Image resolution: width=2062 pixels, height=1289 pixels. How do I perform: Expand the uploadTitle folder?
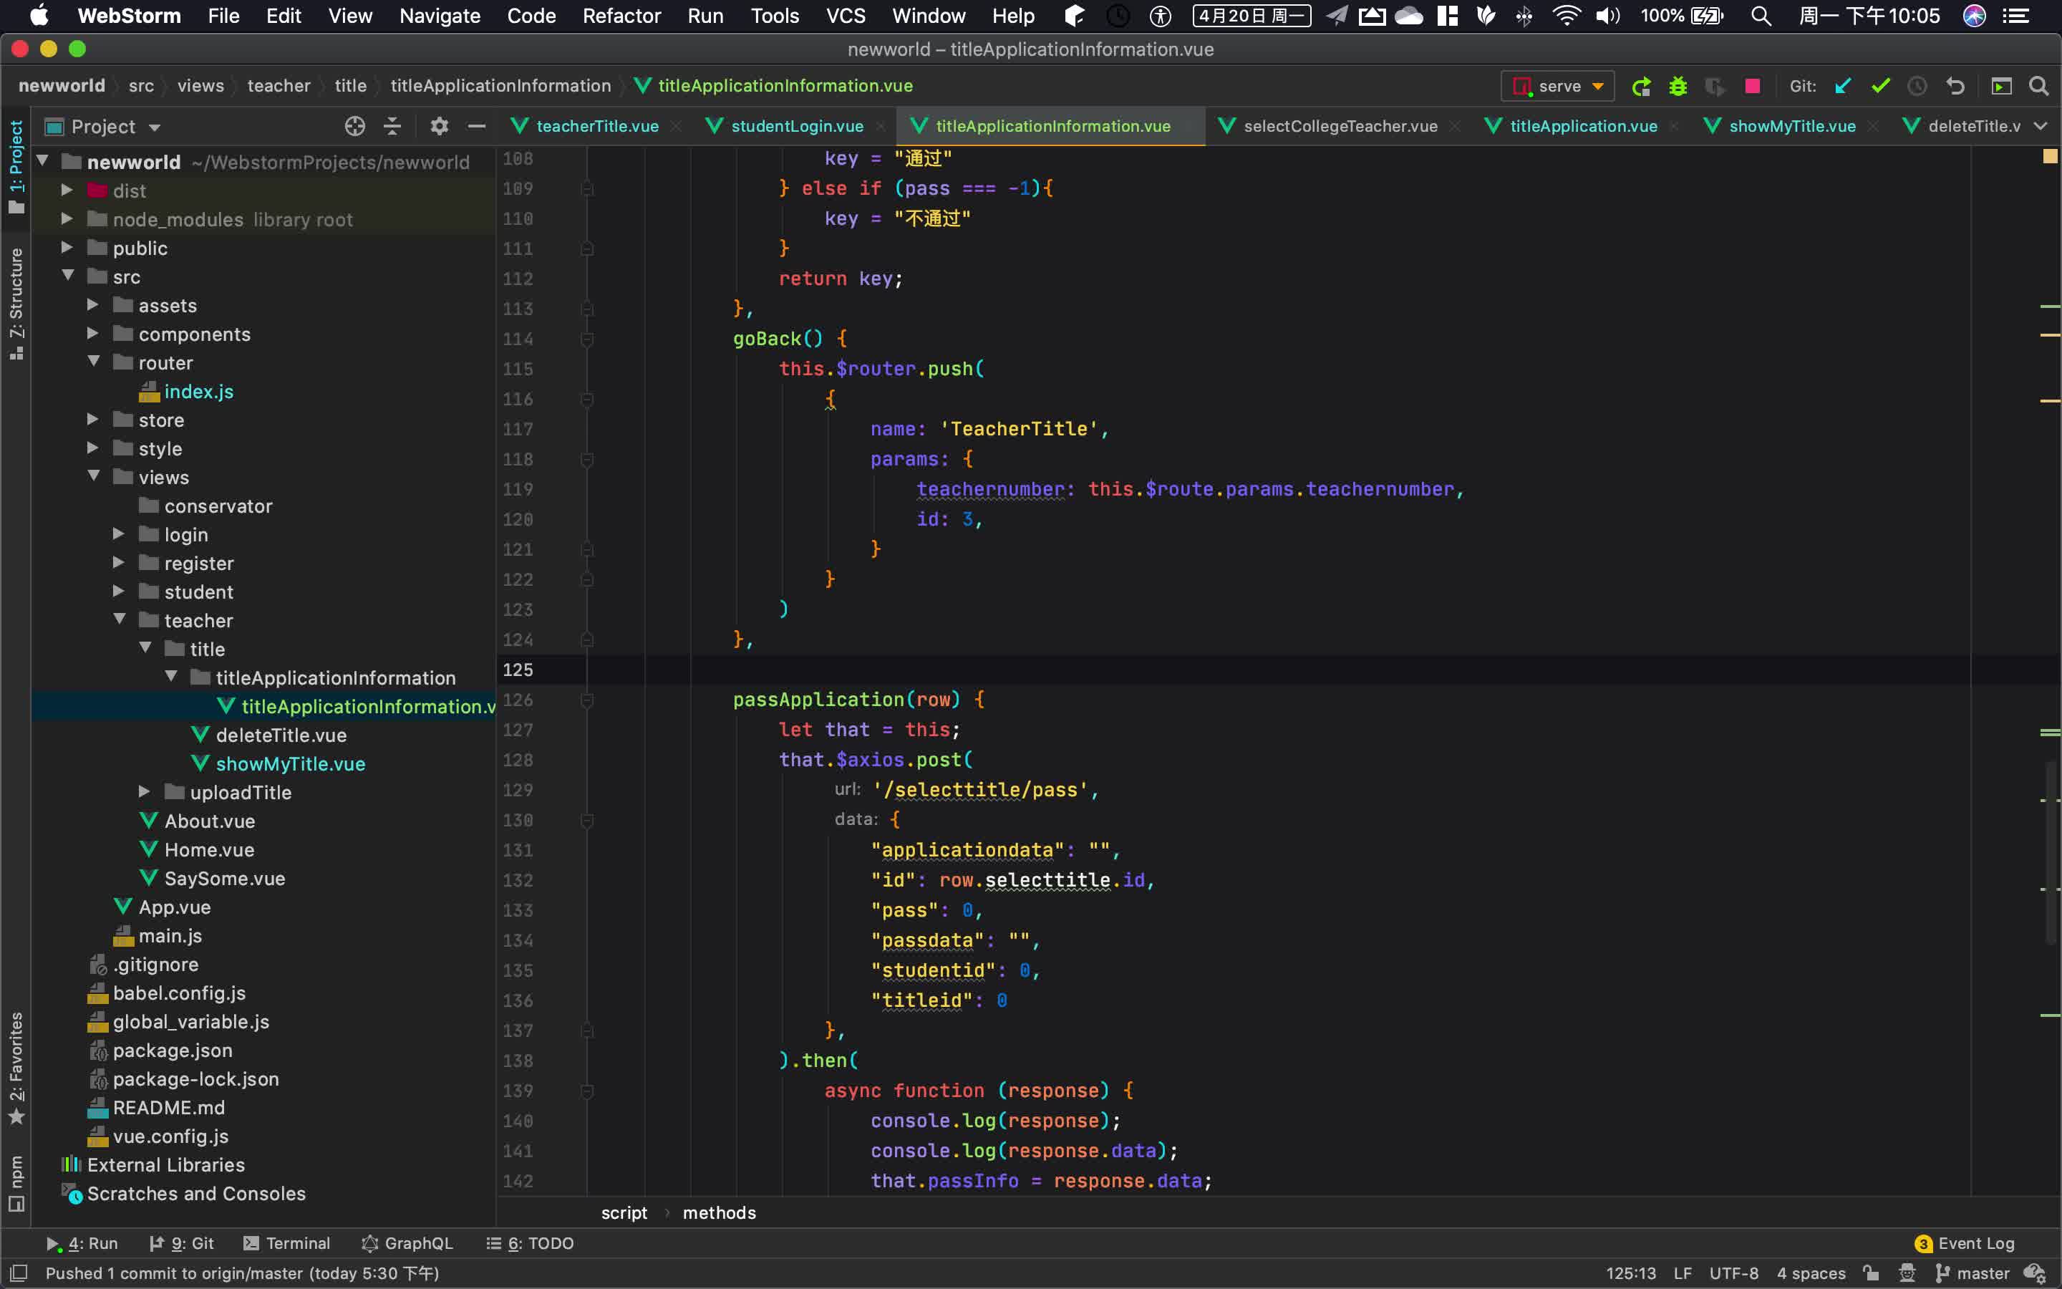pyautogui.click(x=144, y=792)
